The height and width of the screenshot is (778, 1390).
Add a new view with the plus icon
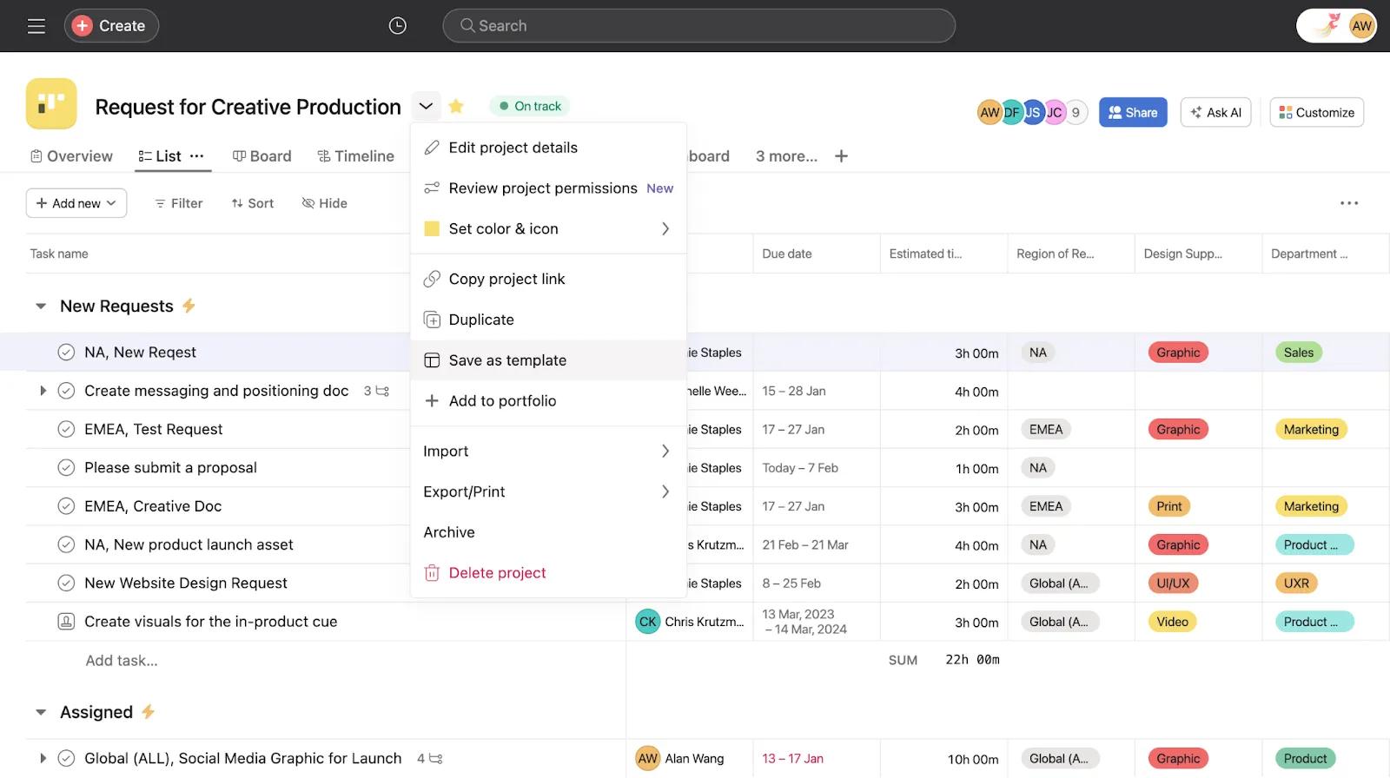tap(841, 156)
